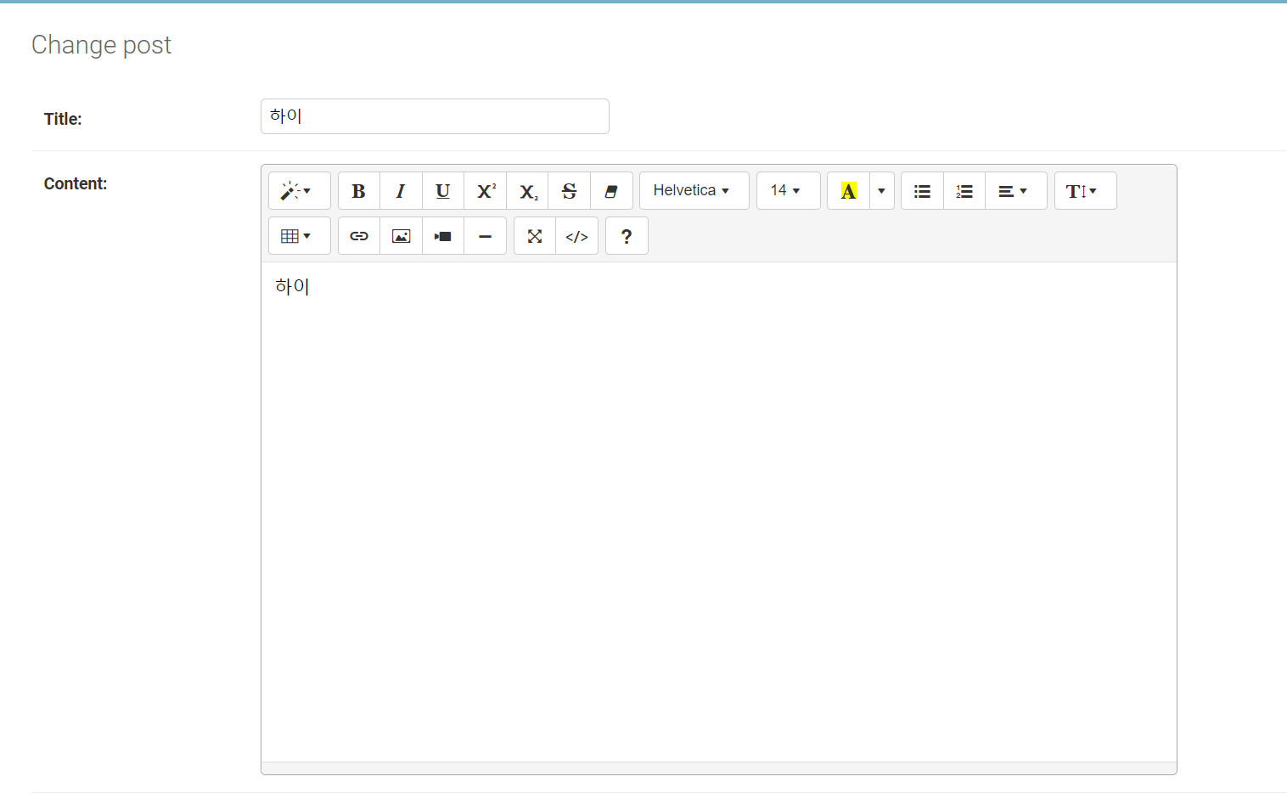This screenshot has width=1287, height=799.
Task: Toggle fullscreen editor mode
Action: pyautogui.click(x=535, y=236)
